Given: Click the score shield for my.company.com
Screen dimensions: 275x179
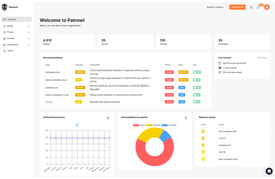Looking at the screenshot, I should [x=203, y=131].
